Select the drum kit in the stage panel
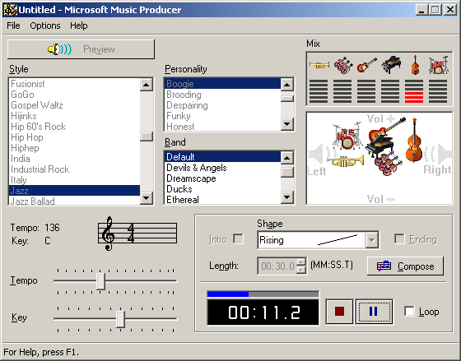 (x=347, y=136)
